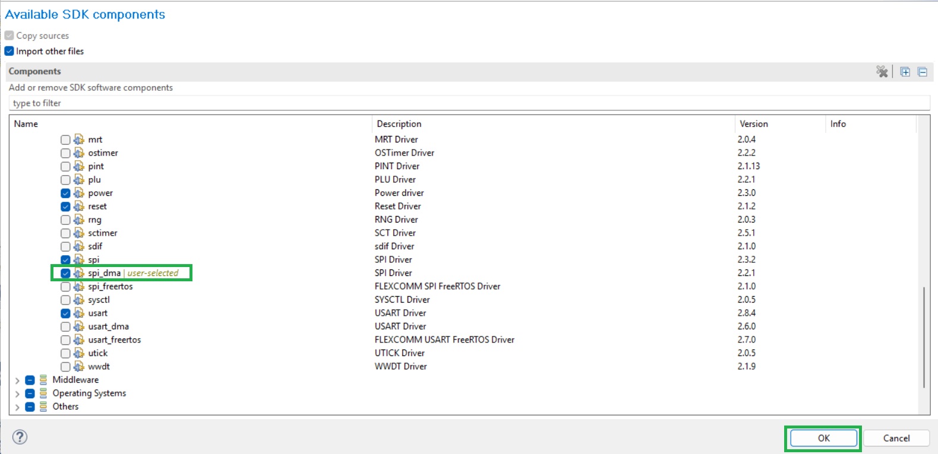The image size is (938, 454).
Task: Enable the mrt driver checkbox
Action: point(65,140)
